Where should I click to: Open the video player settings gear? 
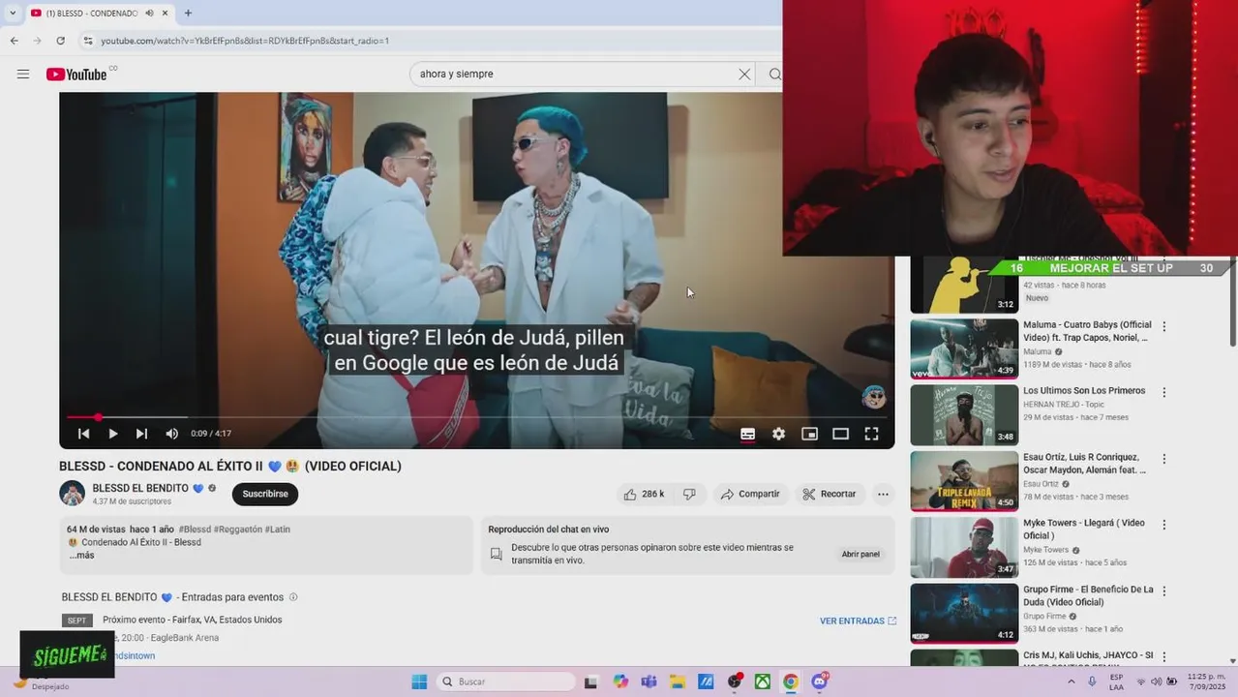(778, 434)
